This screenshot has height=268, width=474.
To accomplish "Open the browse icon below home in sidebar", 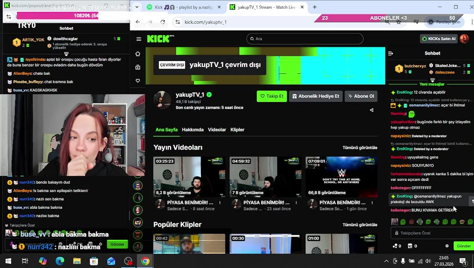I will pyautogui.click(x=138, y=67).
